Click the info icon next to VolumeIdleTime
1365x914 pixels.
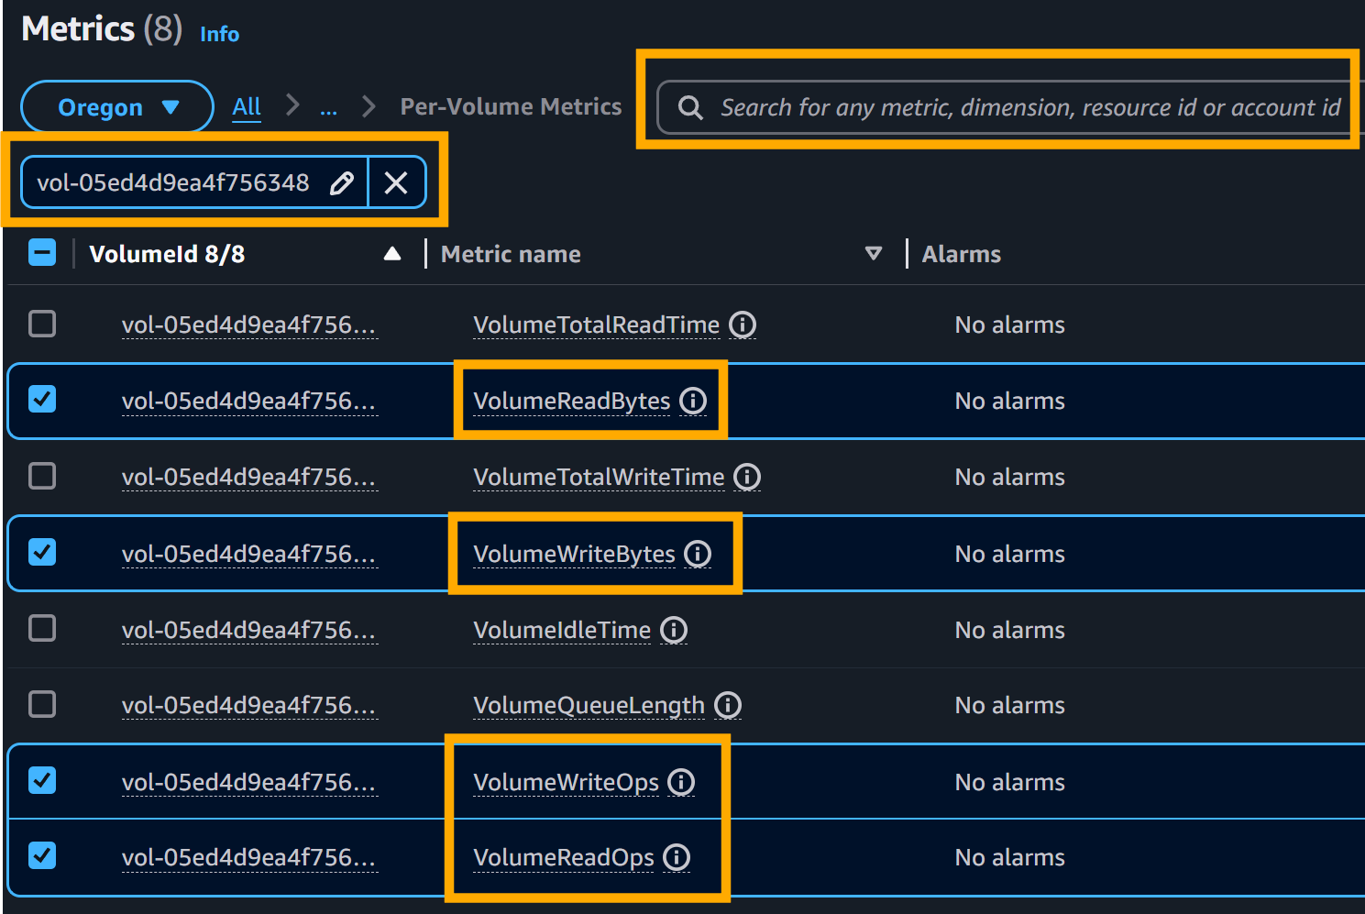[x=674, y=630]
